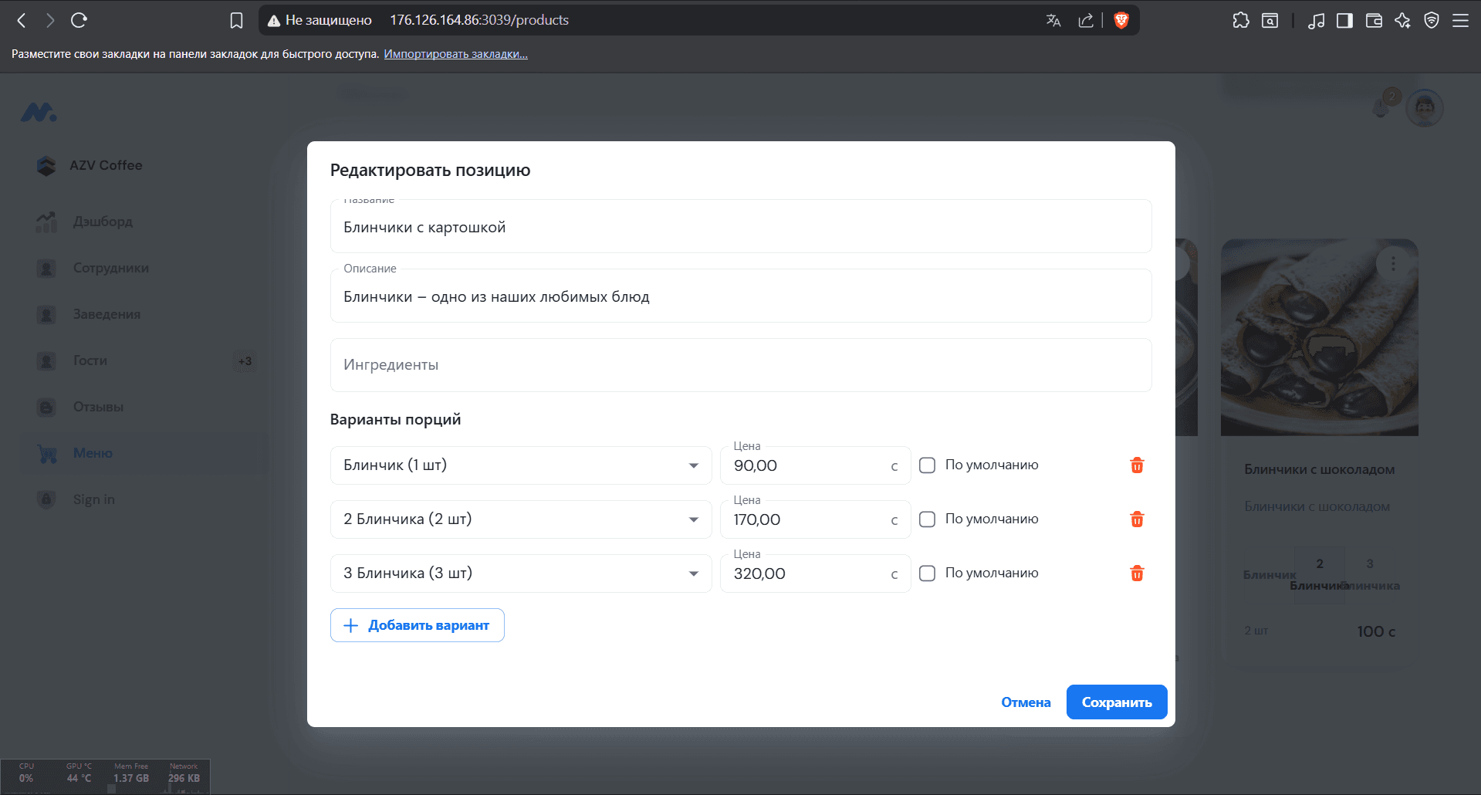Viewport: 1481px width, 795px height.
Task: Save changes with the Сохранить button
Action: pos(1116,702)
